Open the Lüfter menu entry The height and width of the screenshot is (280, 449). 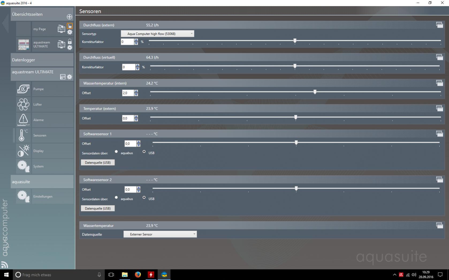(53, 104)
